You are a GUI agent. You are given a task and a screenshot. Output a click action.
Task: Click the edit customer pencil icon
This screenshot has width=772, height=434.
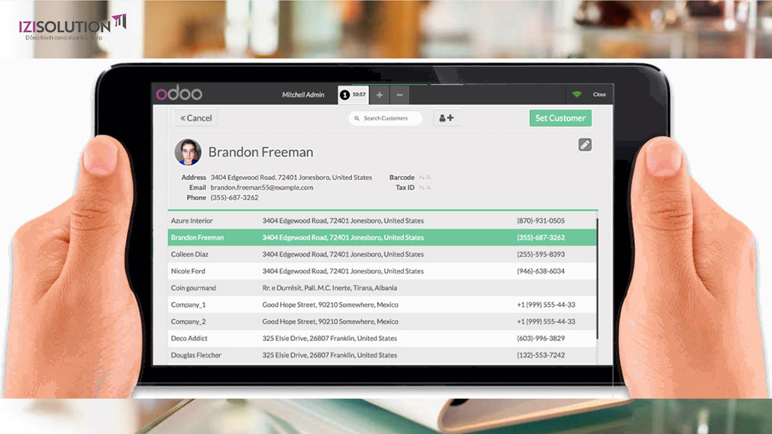click(584, 145)
